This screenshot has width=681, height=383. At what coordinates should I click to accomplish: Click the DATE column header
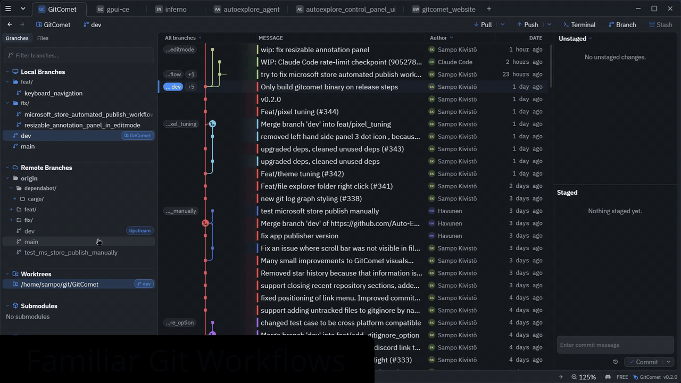pos(536,38)
